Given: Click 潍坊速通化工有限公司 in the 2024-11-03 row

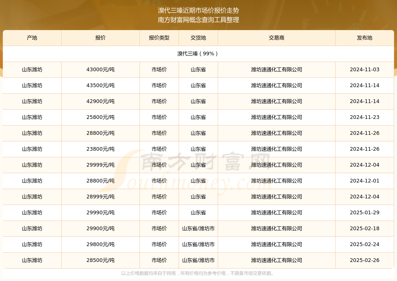Looking at the screenshot, I should click(x=276, y=70).
